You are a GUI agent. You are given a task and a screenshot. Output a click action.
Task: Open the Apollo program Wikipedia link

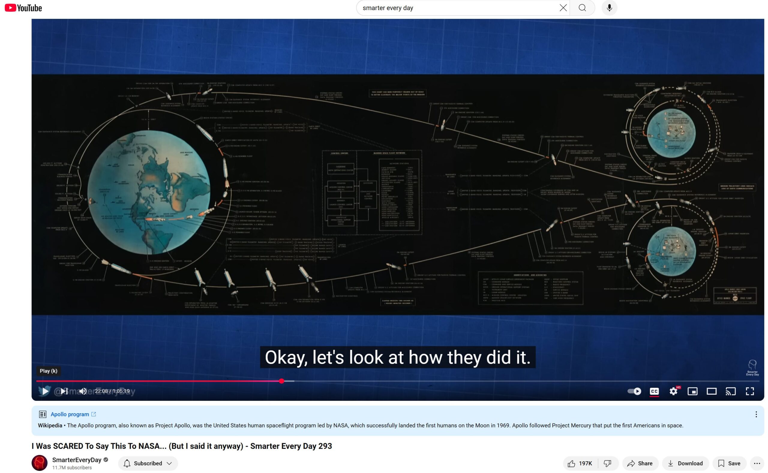[x=73, y=414]
